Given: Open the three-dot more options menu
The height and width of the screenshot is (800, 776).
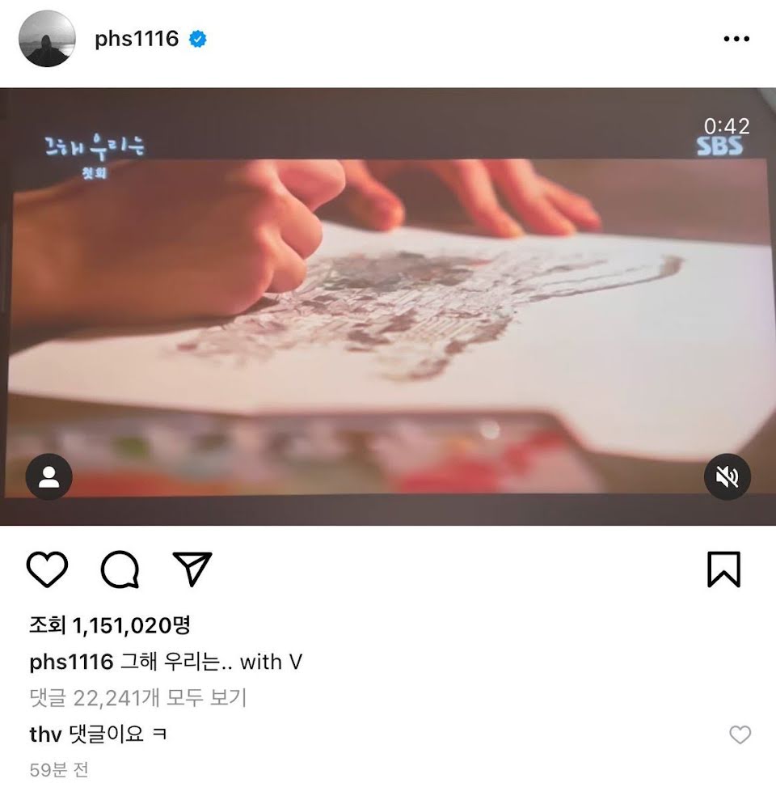Looking at the screenshot, I should pos(736,39).
